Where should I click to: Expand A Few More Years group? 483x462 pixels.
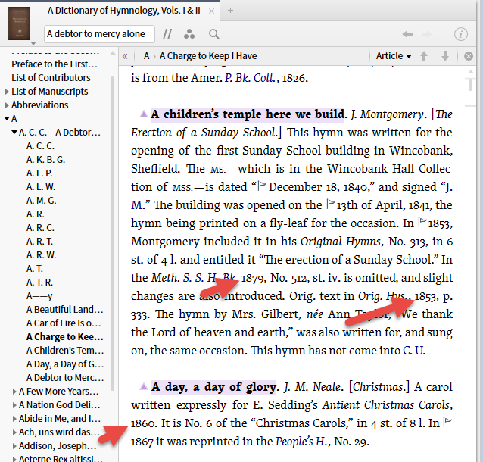(x=14, y=392)
